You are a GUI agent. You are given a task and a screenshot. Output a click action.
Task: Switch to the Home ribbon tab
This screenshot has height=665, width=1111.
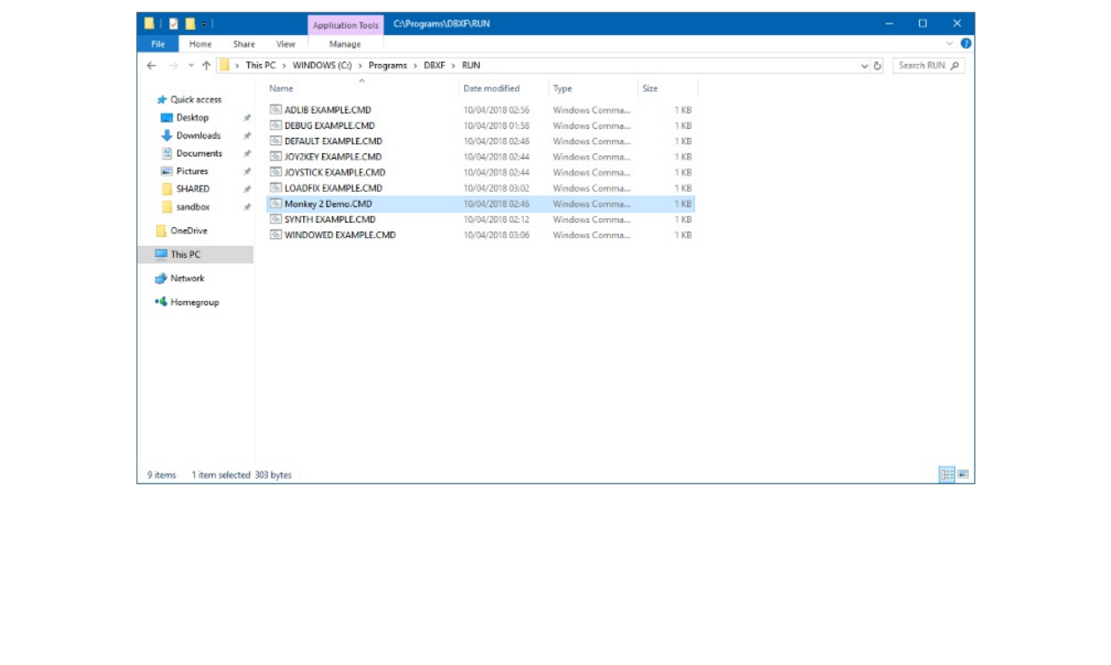point(200,44)
